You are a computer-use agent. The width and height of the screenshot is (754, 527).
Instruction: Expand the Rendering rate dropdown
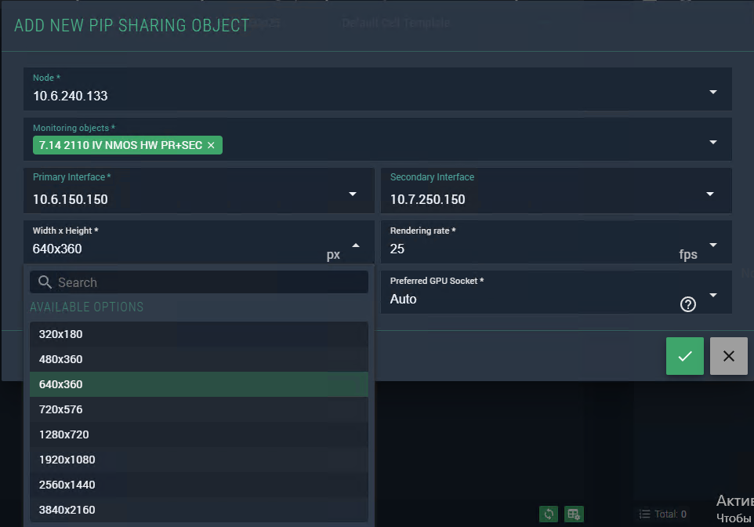pyautogui.click(x=712, y=245)
